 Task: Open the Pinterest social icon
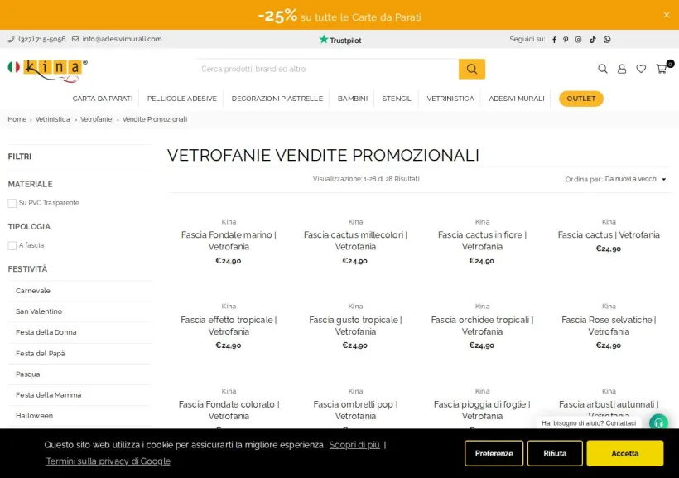(x=566, y=40)
